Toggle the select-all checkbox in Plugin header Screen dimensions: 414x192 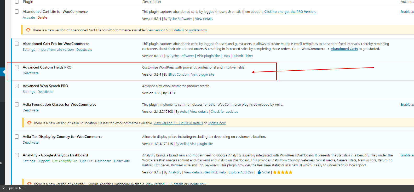tap(17, 2)
